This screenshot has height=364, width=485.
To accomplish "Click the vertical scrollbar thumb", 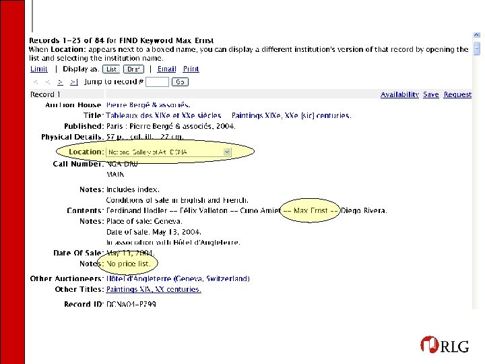I will point(477,49).
